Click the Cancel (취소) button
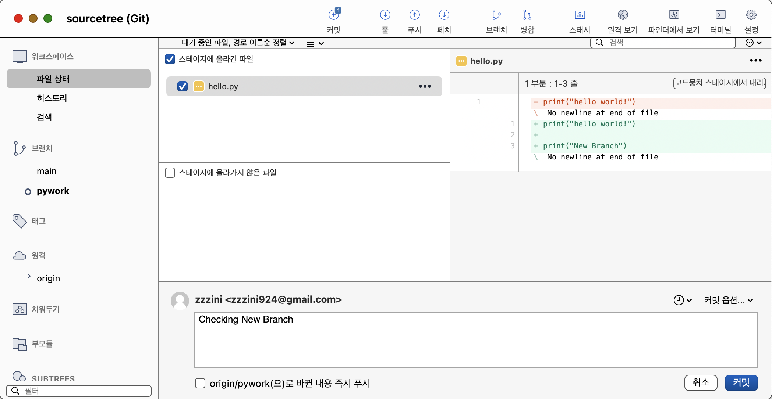The width and height of the screenshot is (772, 399). coord(701,382)
